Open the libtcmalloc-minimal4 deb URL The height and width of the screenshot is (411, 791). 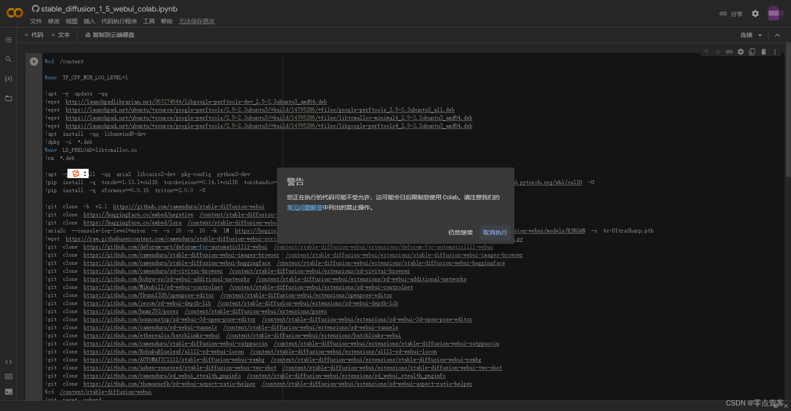pyautogui.click(x=269, y=118)
